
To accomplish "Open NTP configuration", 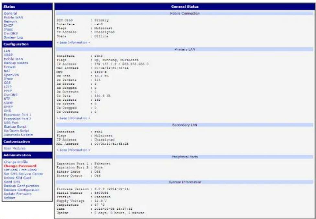I will coord(7,99).
